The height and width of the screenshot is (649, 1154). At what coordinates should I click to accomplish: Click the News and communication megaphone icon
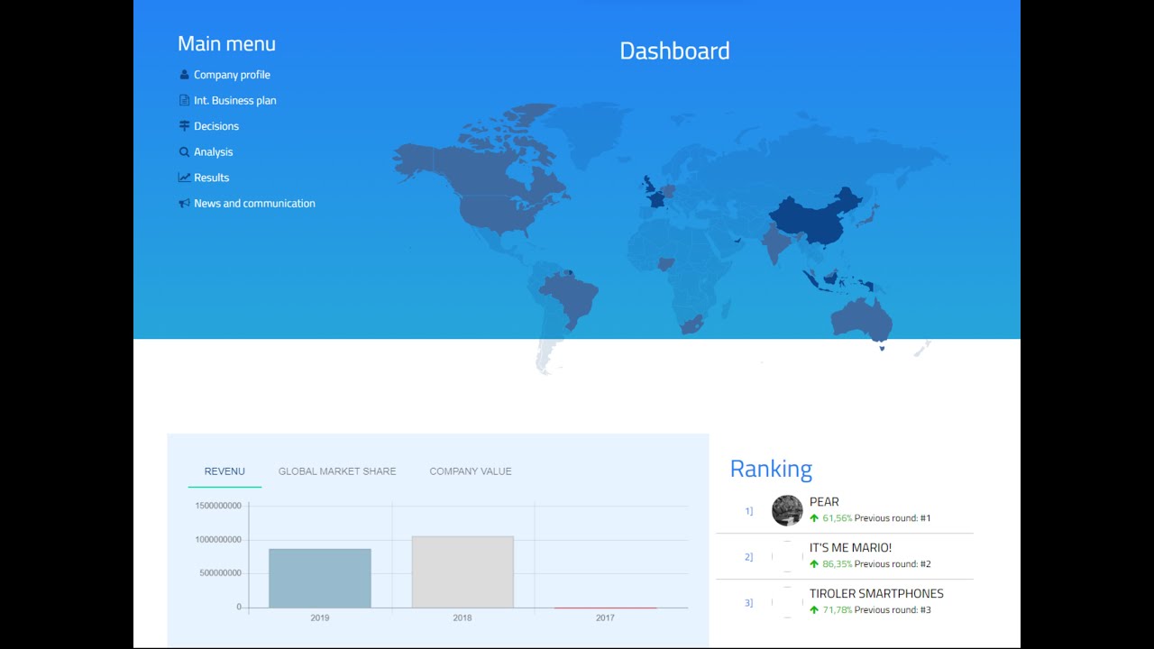pos(184,204)
